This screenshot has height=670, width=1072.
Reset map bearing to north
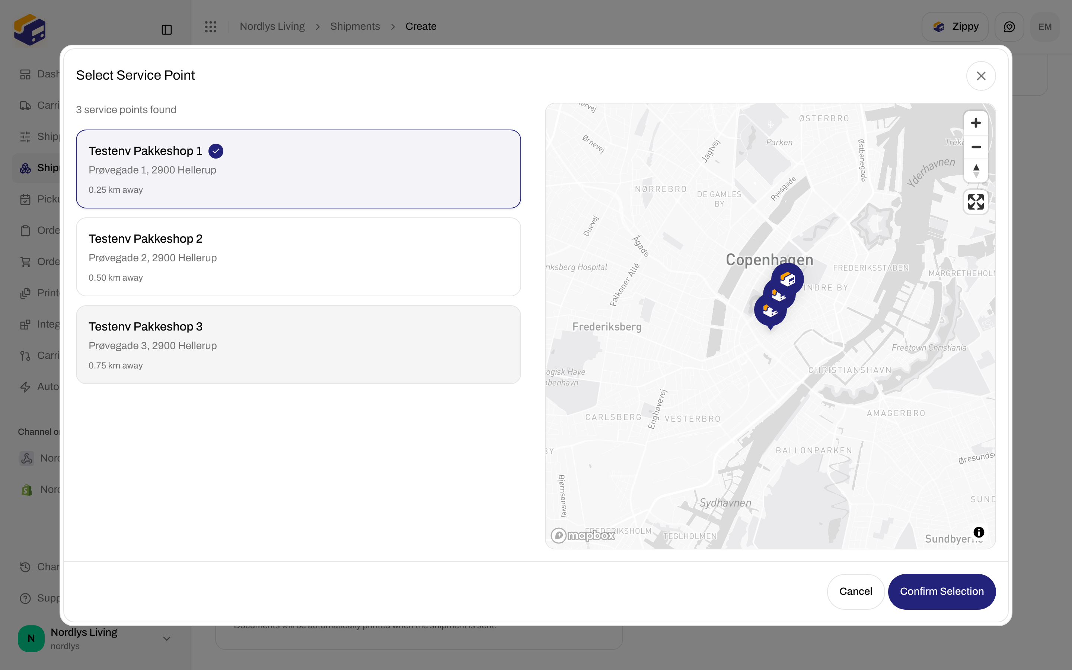[976, 170]
